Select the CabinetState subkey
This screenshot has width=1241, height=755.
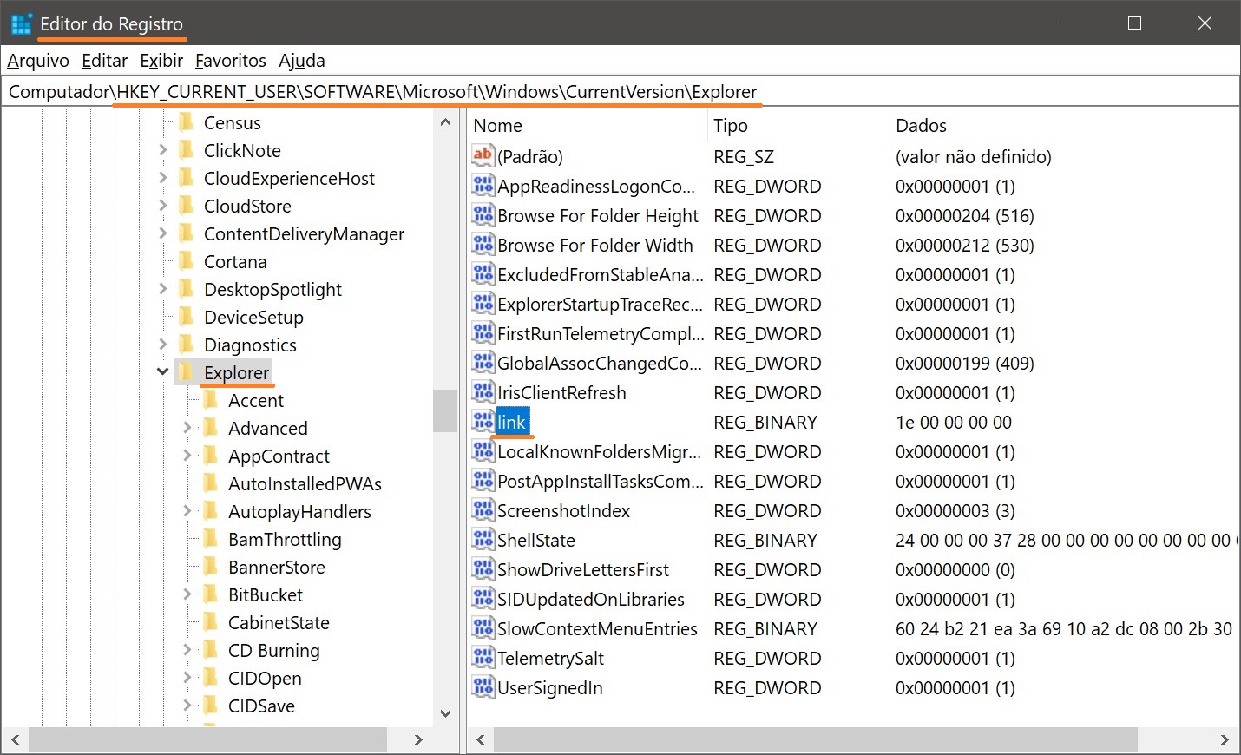(279, 622)
